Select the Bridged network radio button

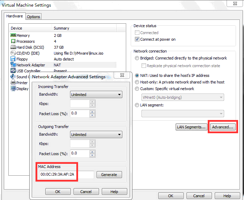137,58
